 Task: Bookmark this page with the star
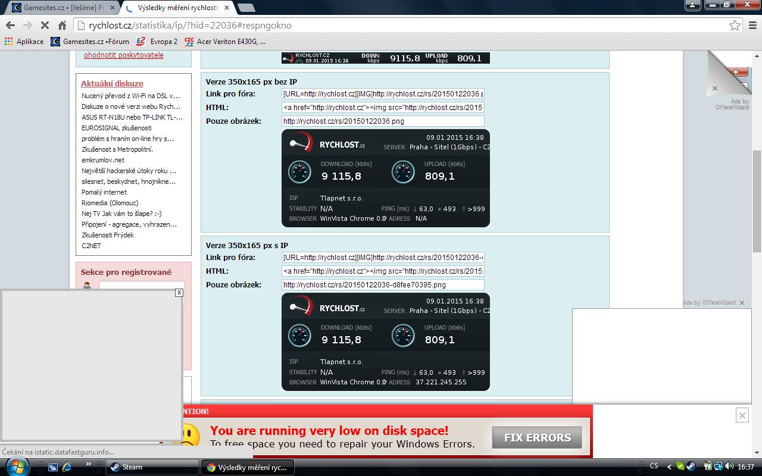735,26
